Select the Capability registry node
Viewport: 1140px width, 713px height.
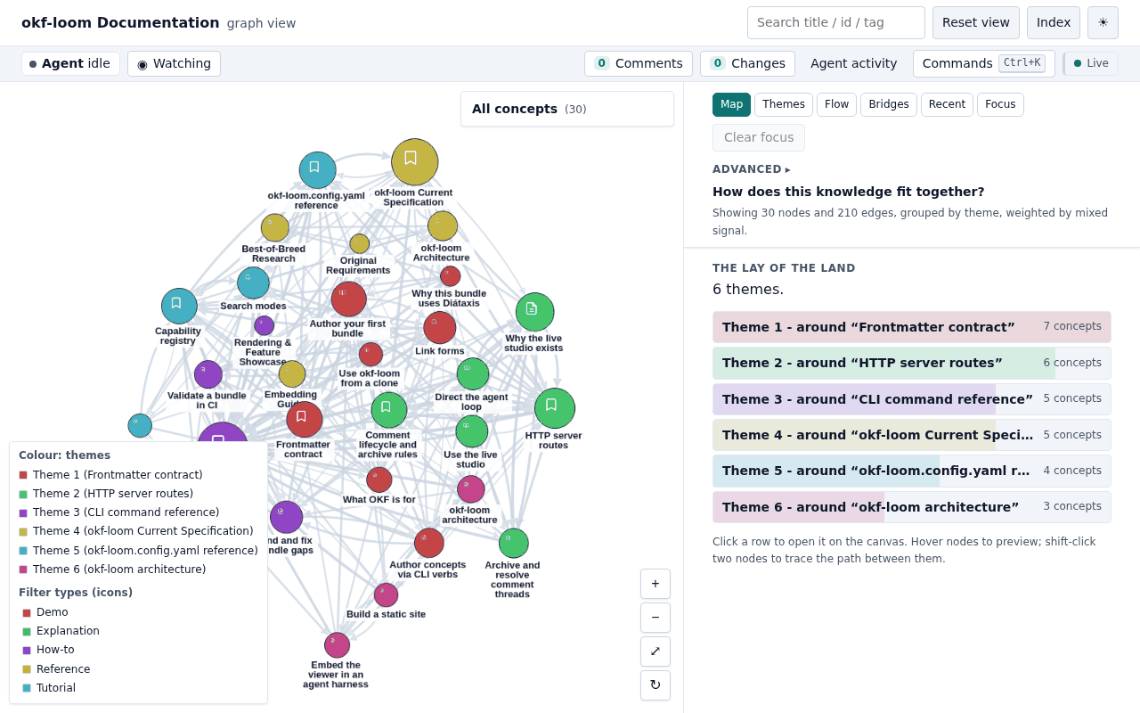click(179, 306)
